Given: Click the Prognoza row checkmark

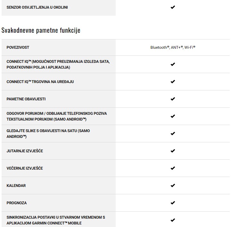Looking at the screenshot, I should [173, 203].
